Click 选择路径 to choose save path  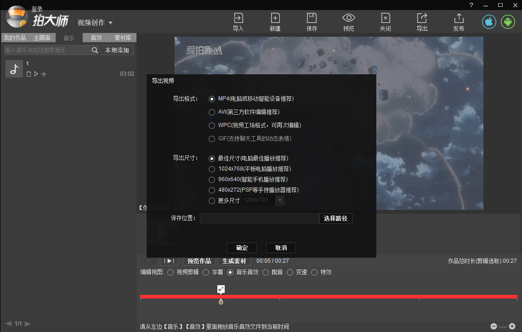click(336, 218)
